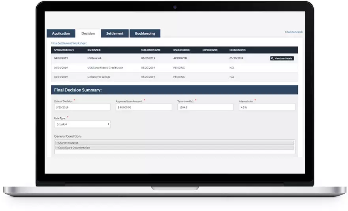Click the APPROVED bank decision cell
Viewport: 348px width, 211px height.
coord(180,58)
